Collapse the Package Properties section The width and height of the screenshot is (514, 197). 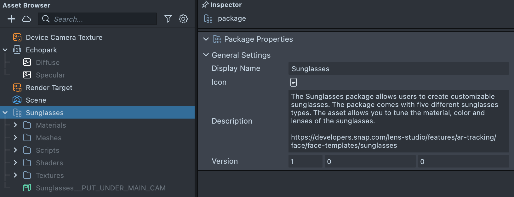point(206,39)
